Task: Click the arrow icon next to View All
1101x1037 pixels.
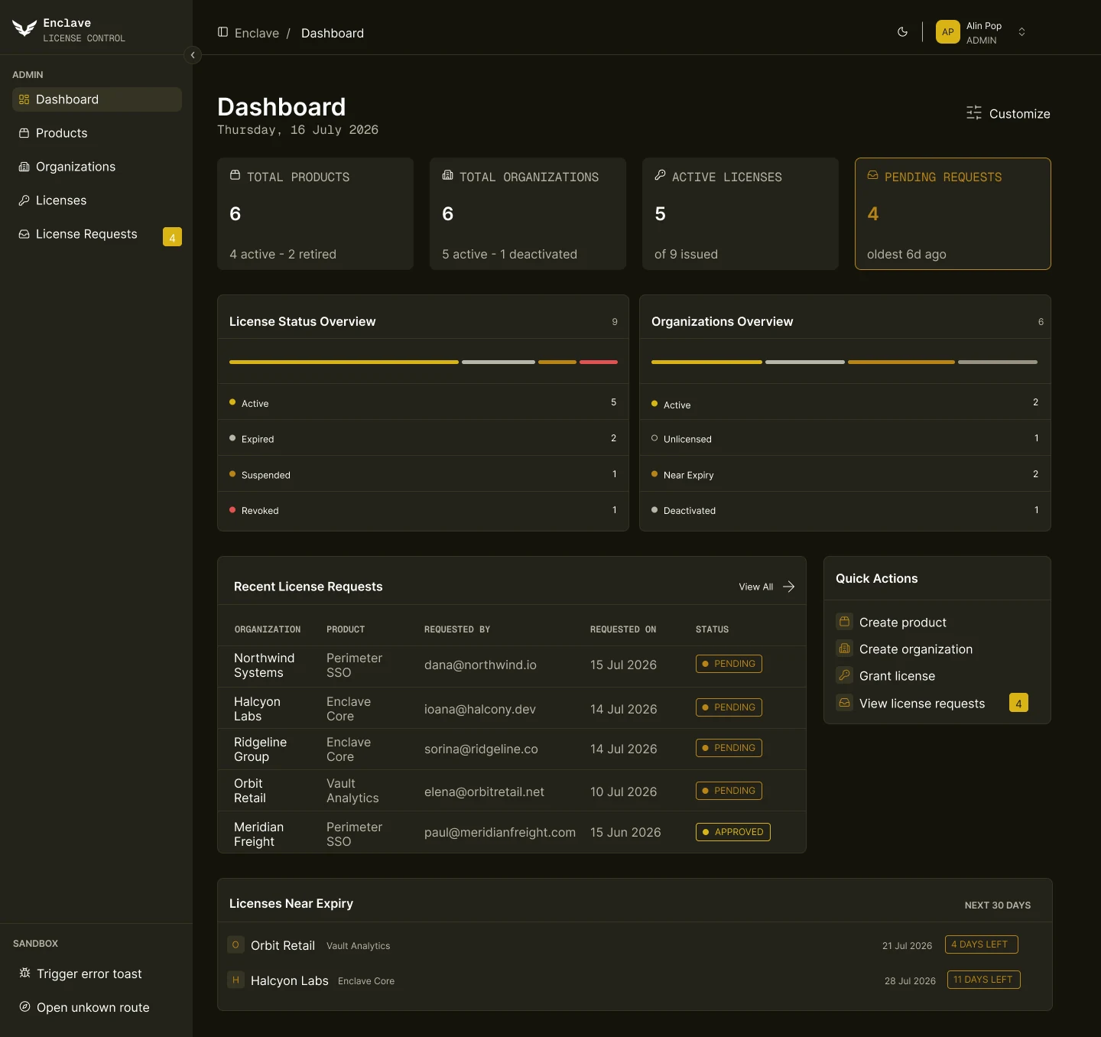Action: (788, 587)
